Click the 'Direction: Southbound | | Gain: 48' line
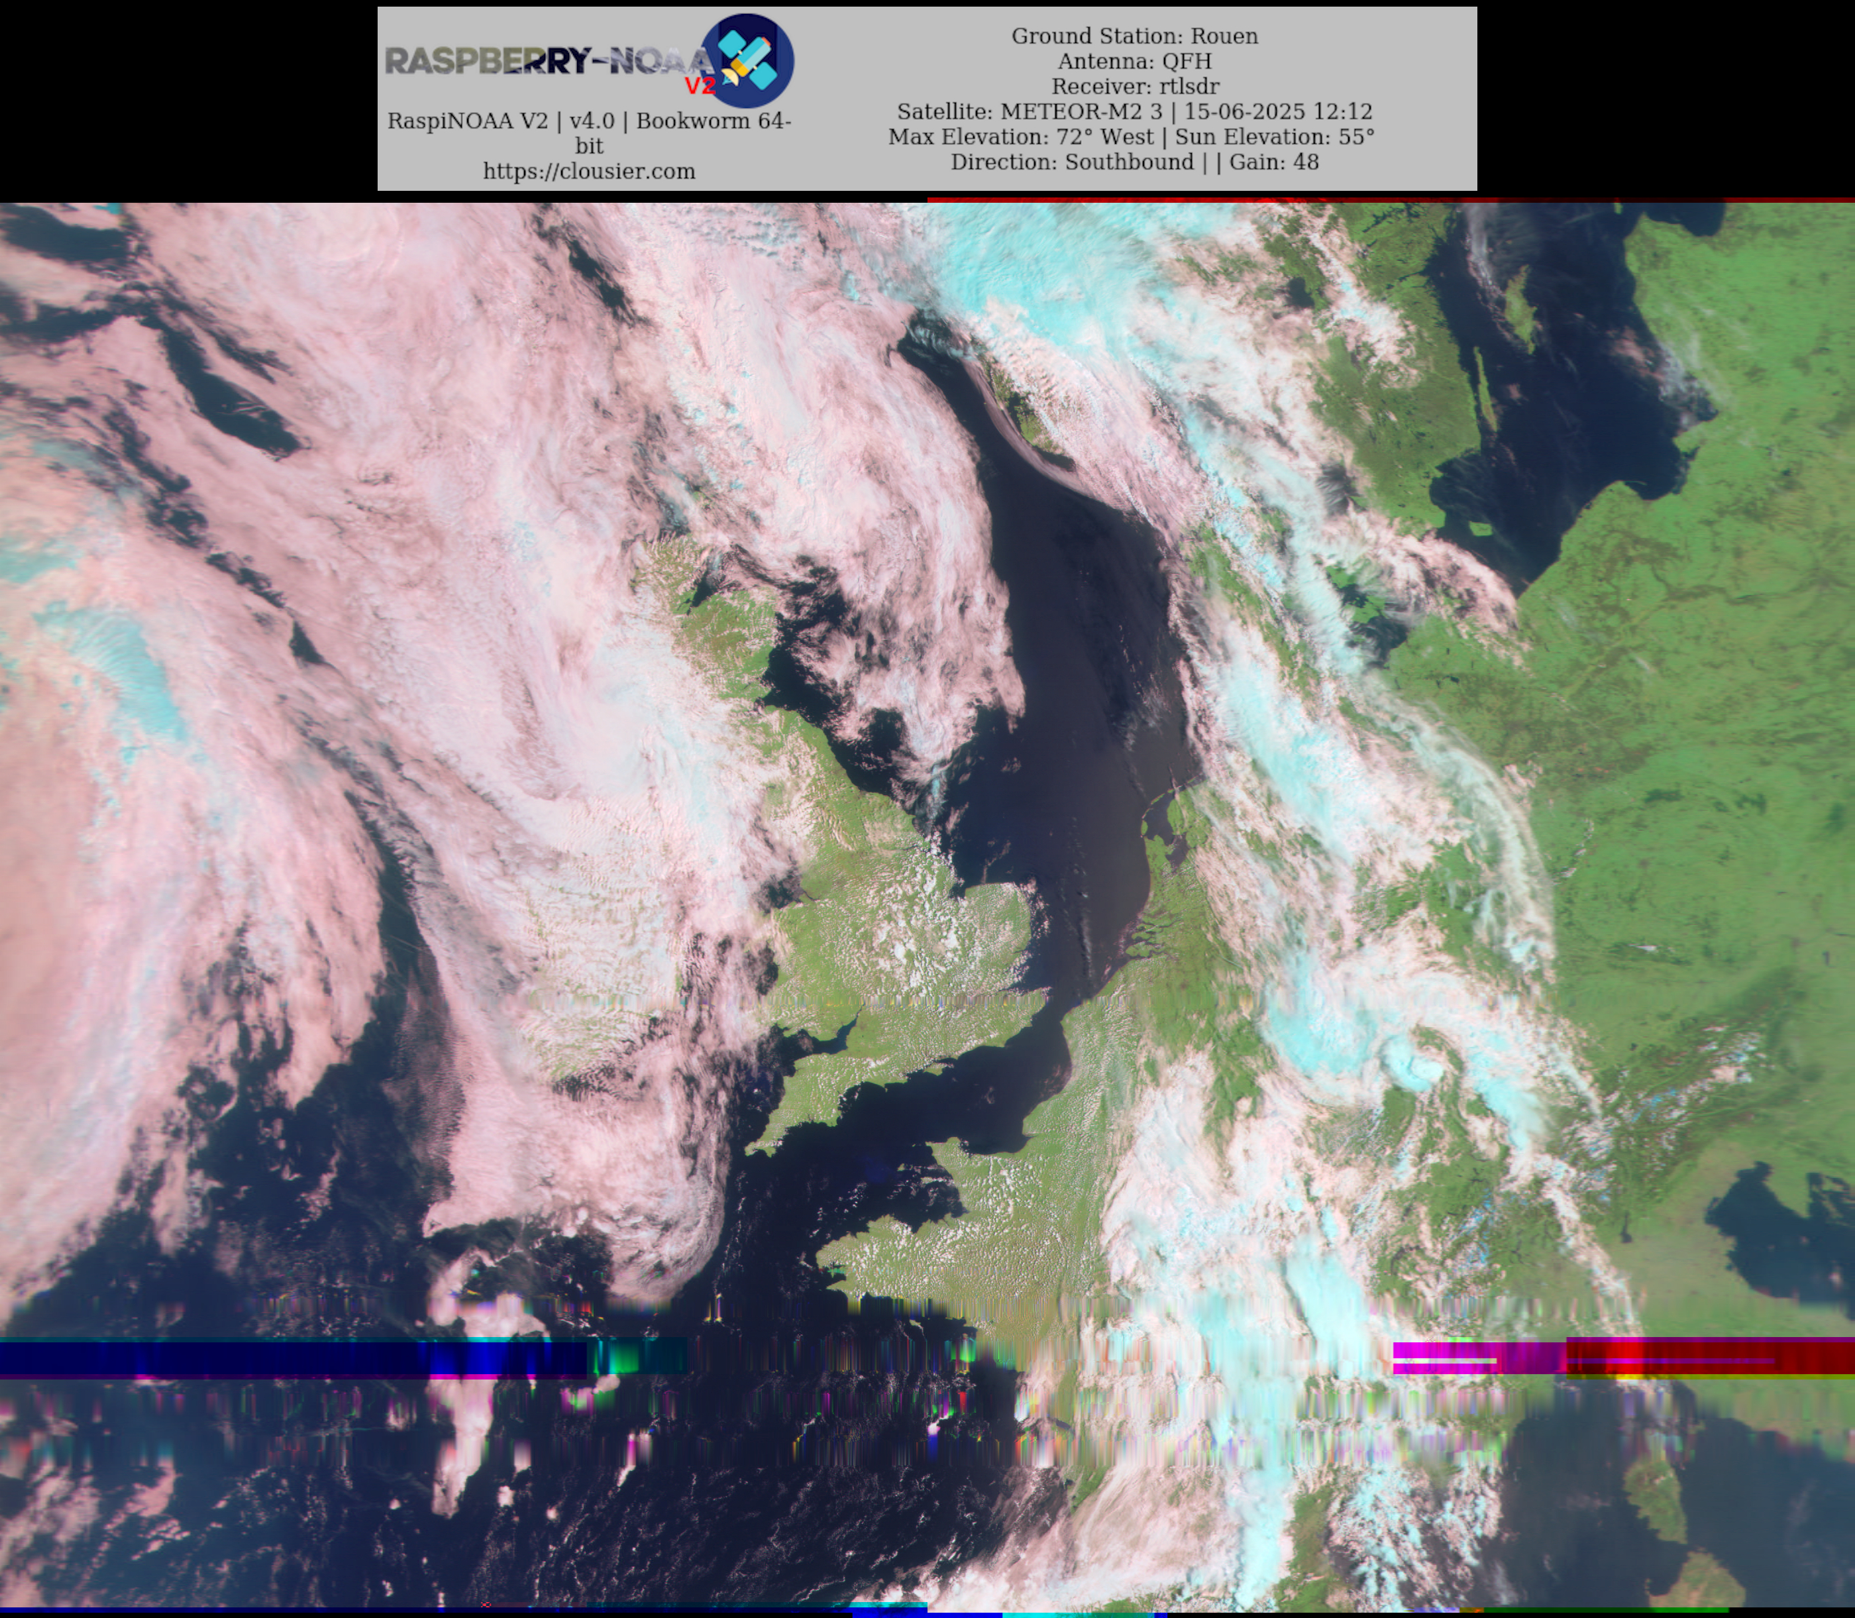Viewport: 1855px width, 1618px height. 1134,162
